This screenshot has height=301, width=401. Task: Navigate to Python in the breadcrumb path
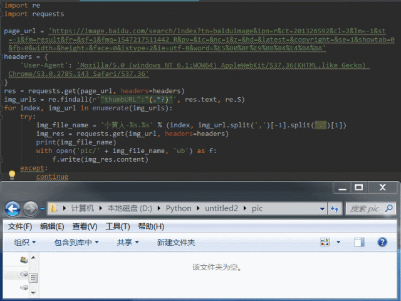coord(179,208)
